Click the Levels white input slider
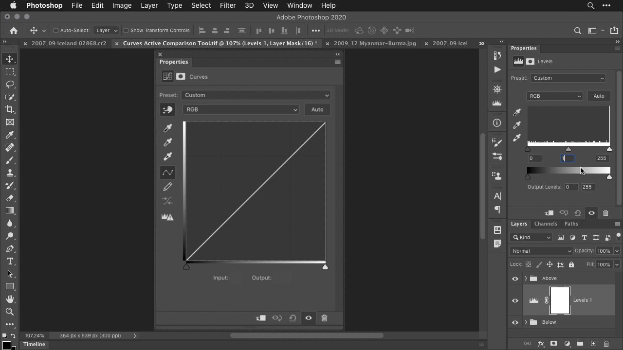Image resolution: width=623 pixels, height=350 pixels. click(609, 149)
